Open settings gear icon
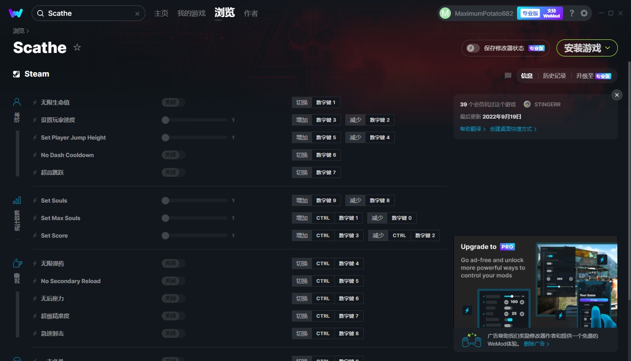 pos(584,13)
